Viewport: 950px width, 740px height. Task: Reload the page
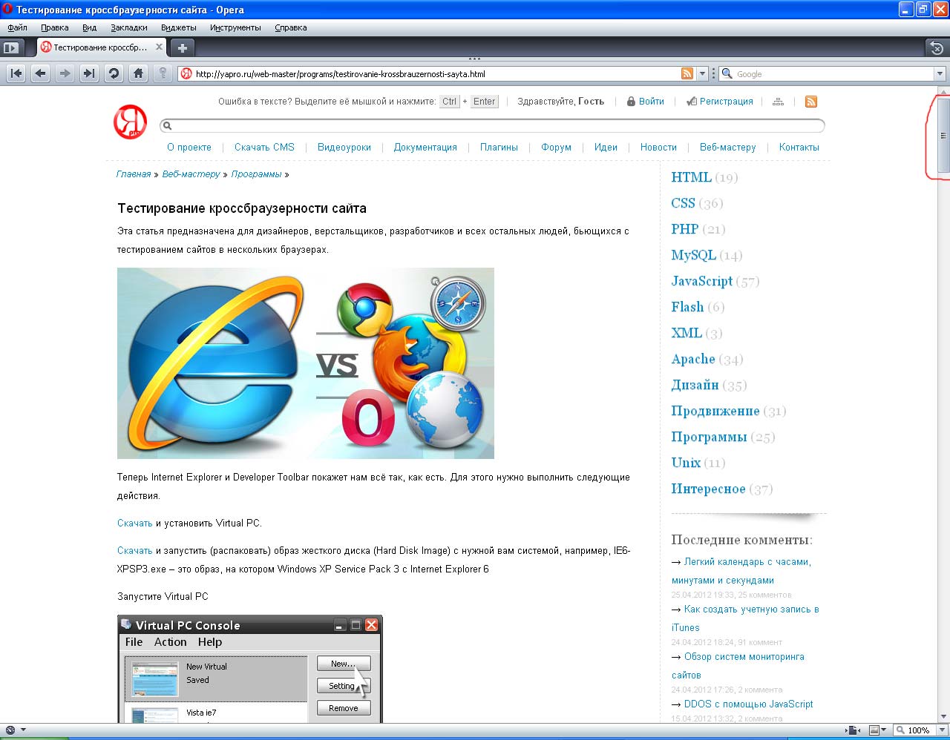[x=114, y=73]
